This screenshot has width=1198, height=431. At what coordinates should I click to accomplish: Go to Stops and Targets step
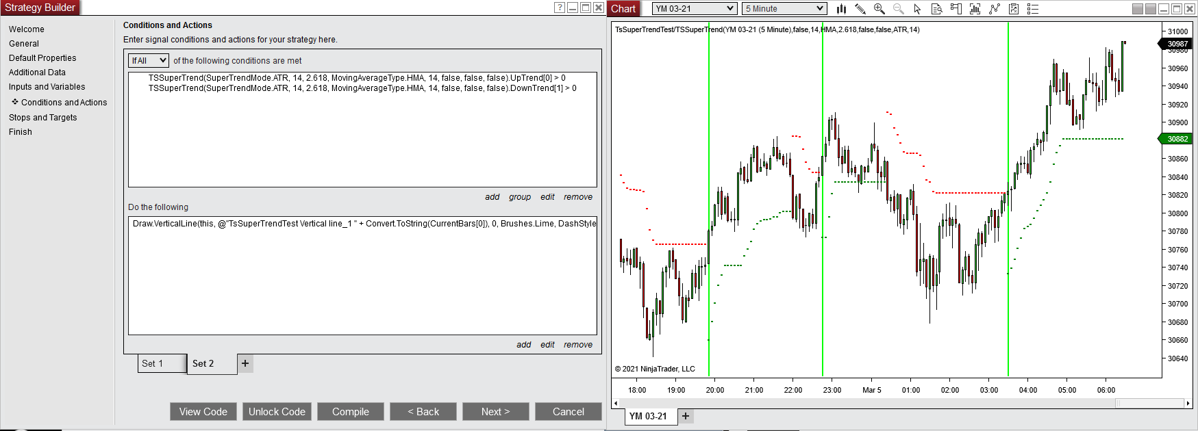(x=42, y=118)
